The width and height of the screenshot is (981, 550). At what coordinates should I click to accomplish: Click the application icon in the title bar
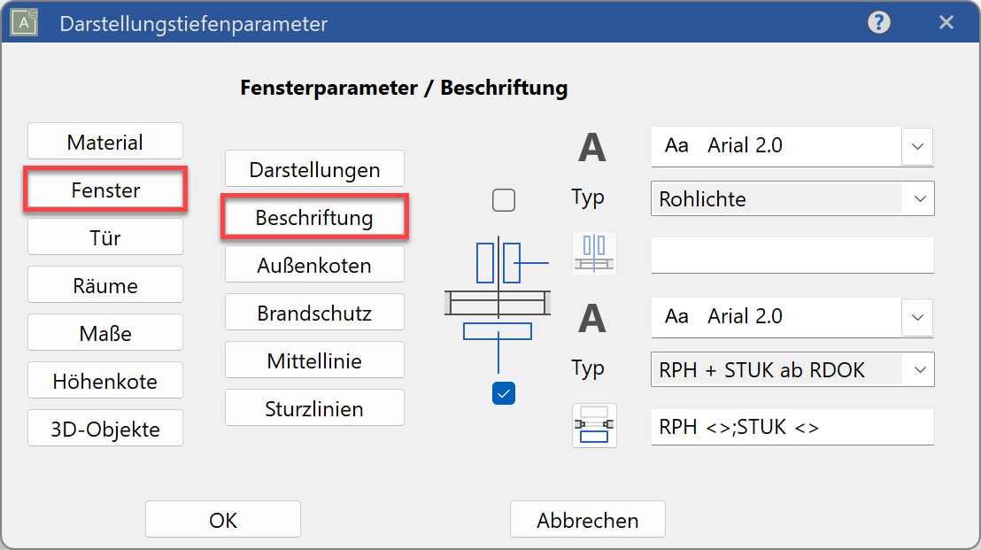(23, 22)
